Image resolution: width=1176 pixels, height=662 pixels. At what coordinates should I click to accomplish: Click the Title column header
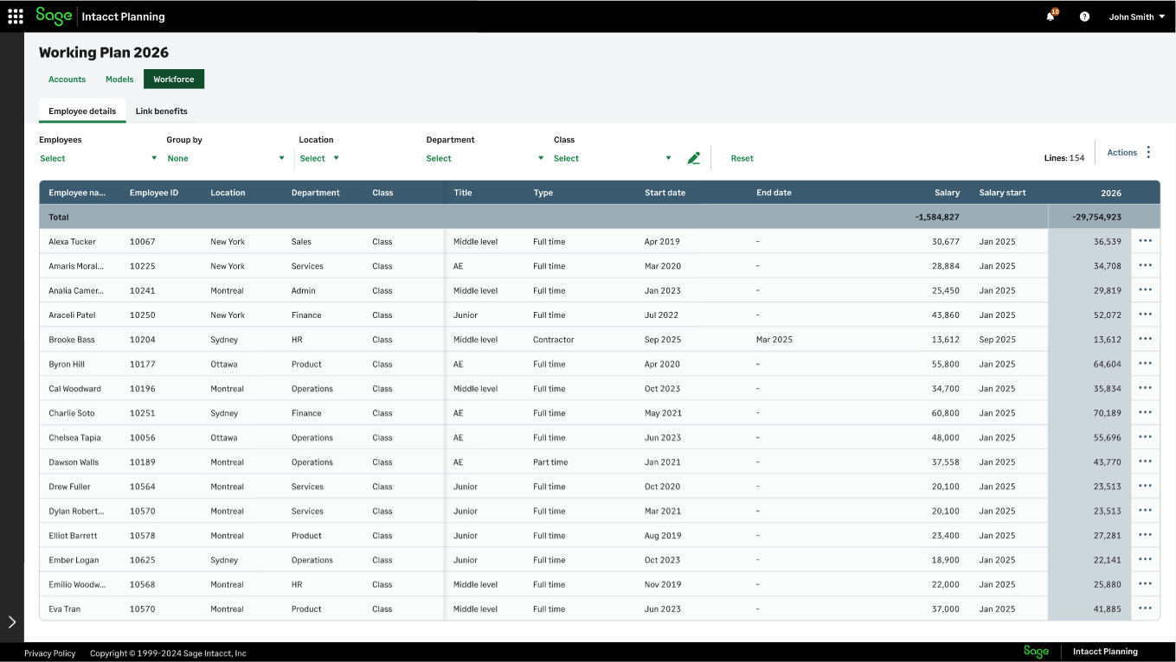463,193
